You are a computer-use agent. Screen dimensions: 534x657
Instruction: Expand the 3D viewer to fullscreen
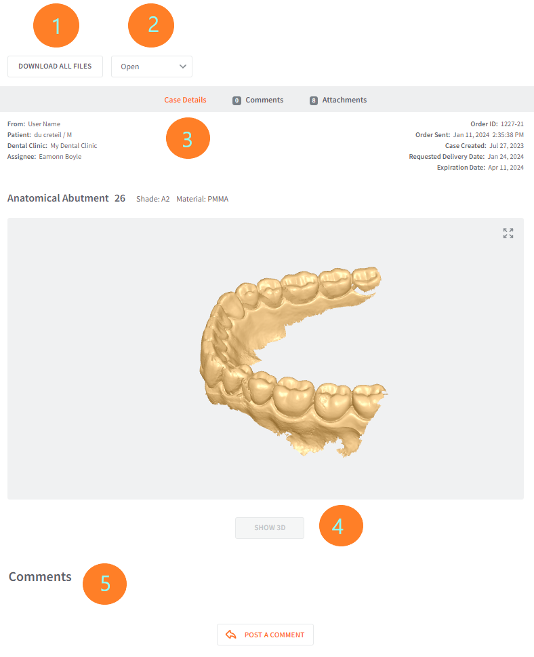click(508, 233)
